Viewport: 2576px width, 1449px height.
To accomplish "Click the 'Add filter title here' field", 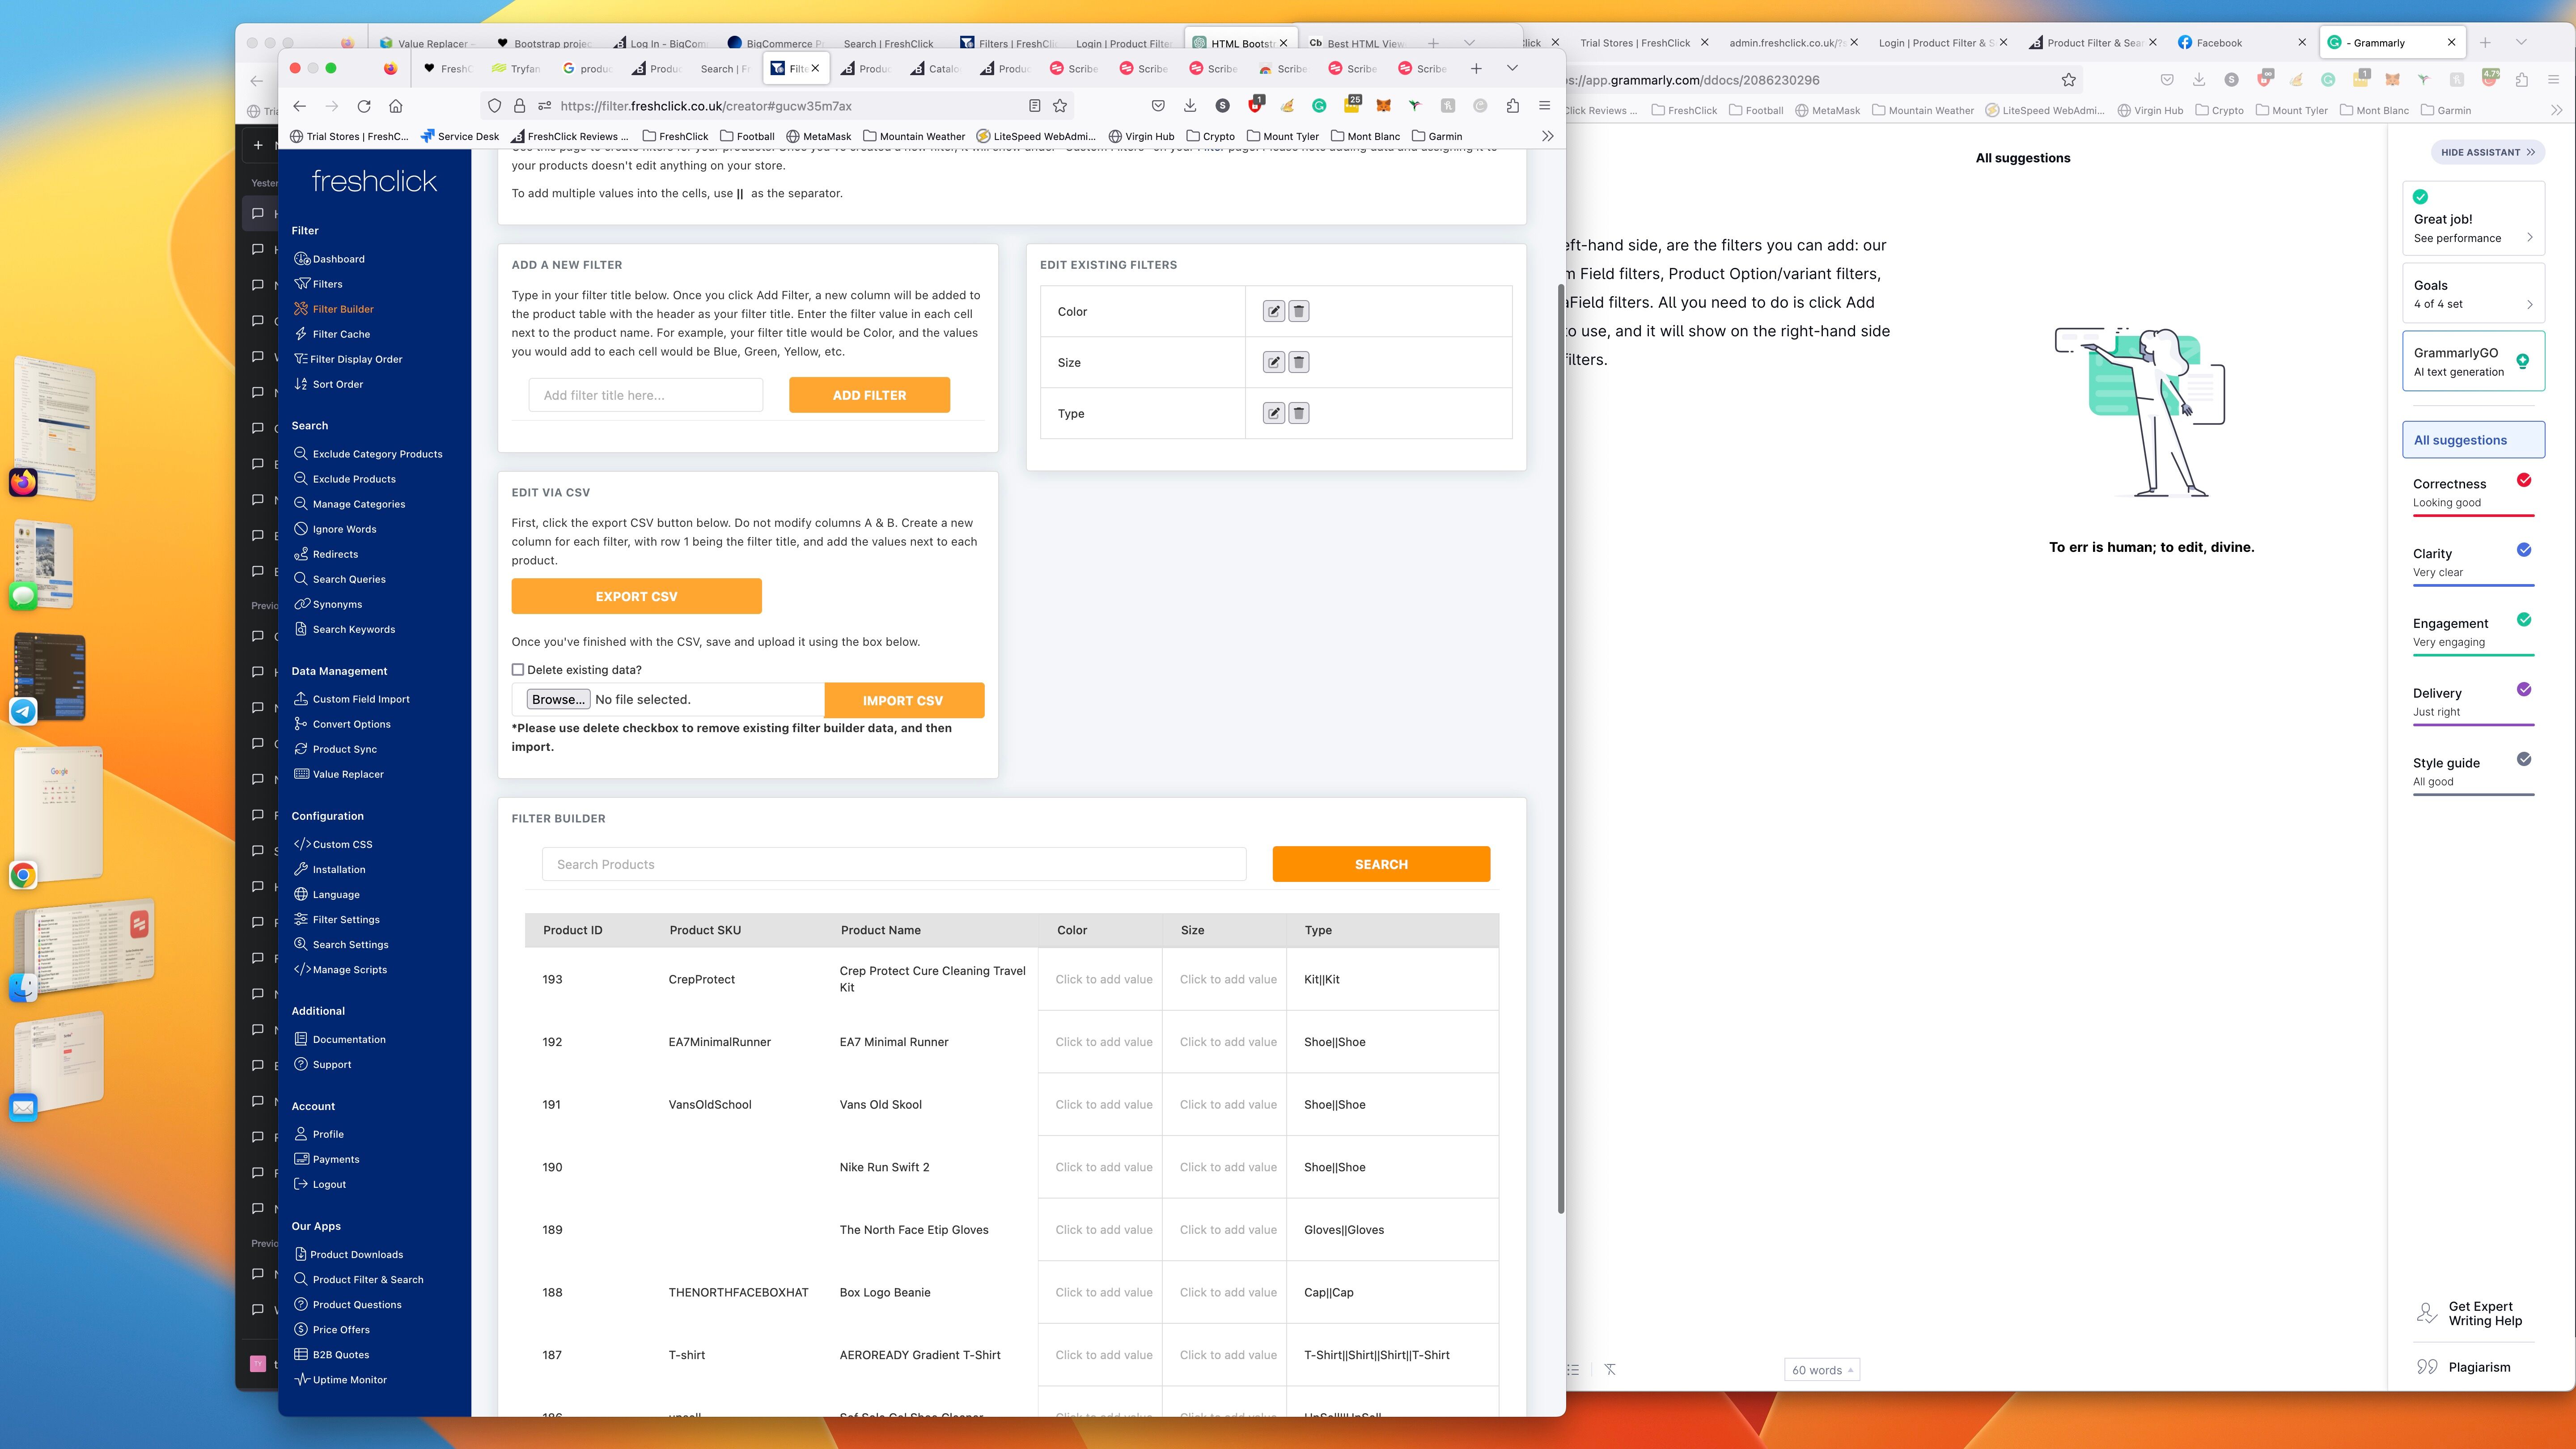I will click(x=646, y=395).
